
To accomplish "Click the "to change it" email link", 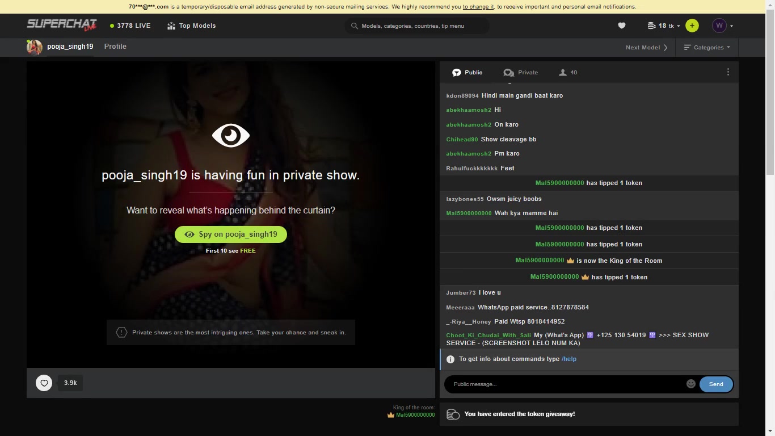I will (x=478, y=7).
